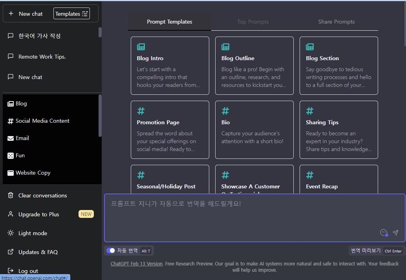Choose the Website Copy category label
The width and height of the screenshot is (406, 280).
33,173
